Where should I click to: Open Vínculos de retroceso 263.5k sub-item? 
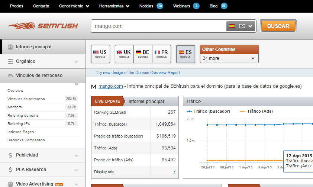[x=42, y=99]
